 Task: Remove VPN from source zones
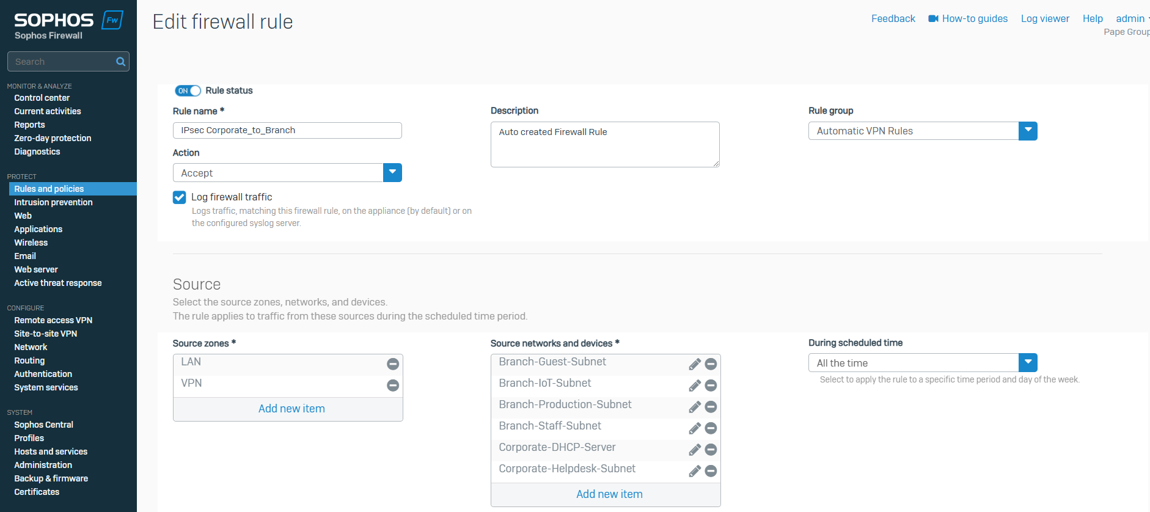click(x=393, y=386)
